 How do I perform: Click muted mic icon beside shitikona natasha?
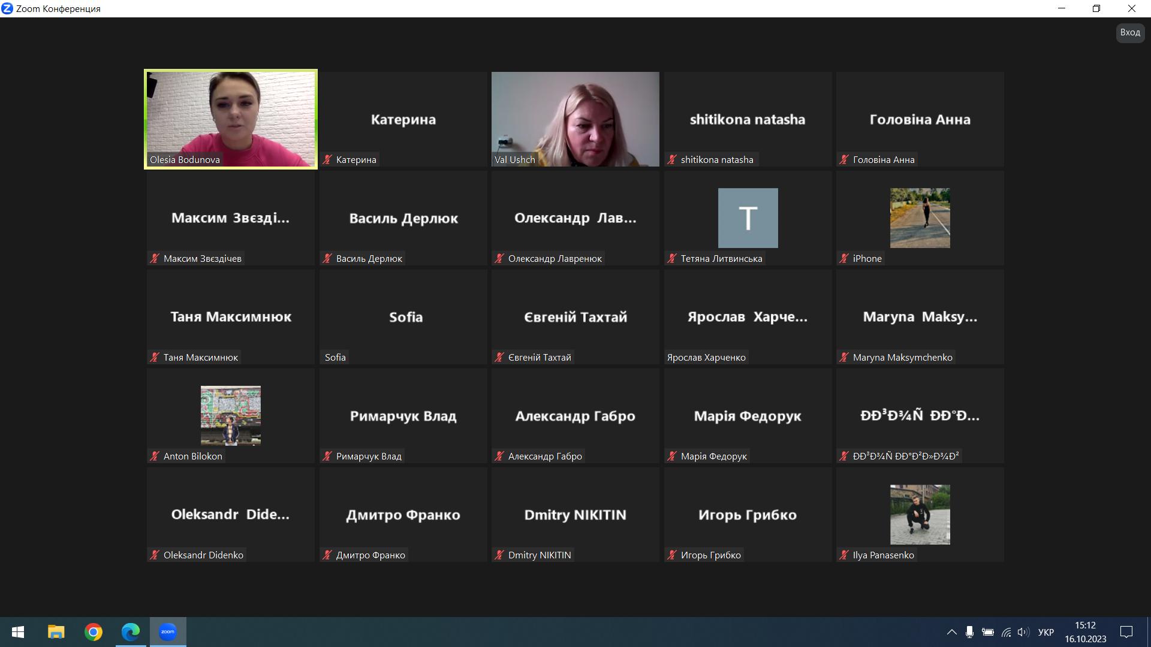672,159
